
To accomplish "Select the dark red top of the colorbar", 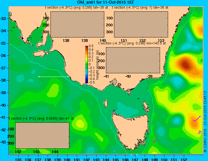I will [87, 47].
